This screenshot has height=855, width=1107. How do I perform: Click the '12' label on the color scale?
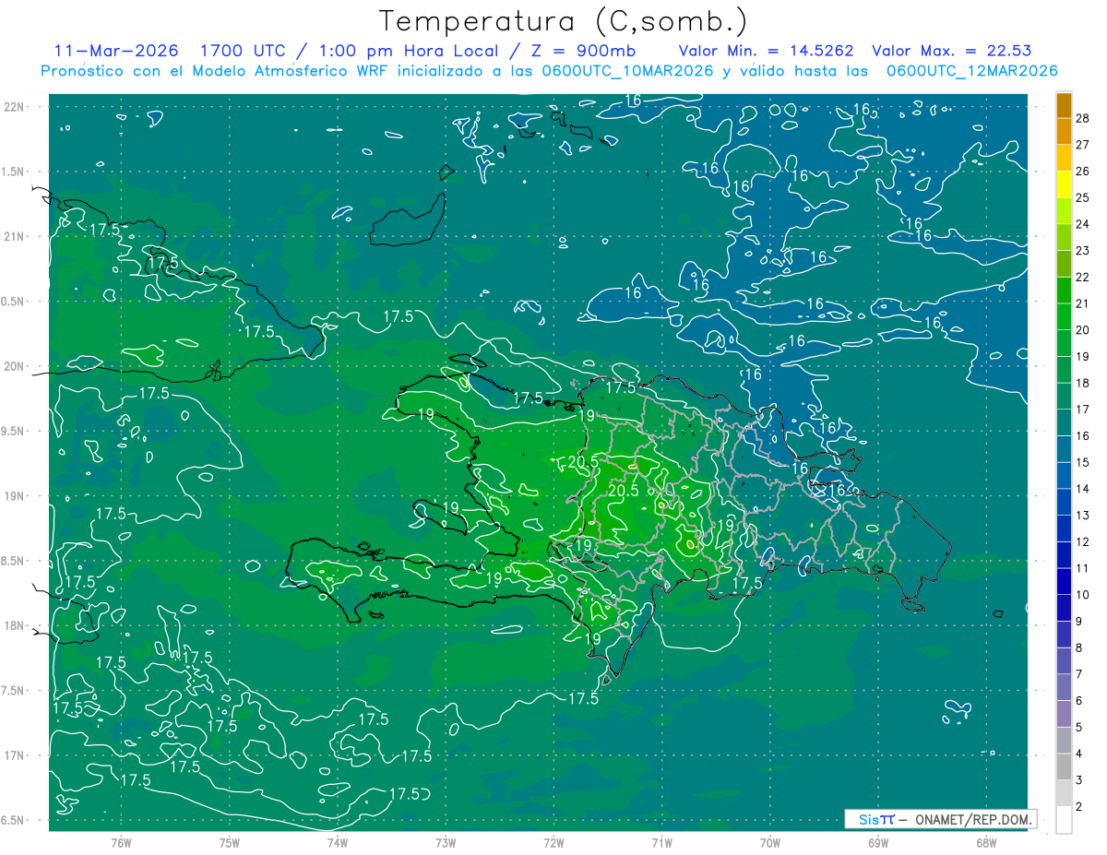click(1082, 541)
